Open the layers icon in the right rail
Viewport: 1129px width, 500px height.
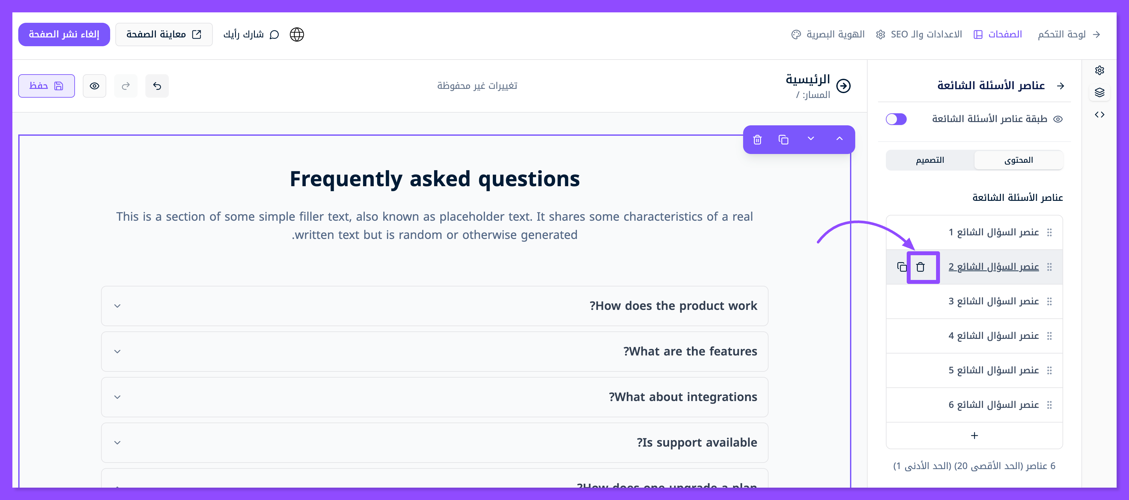pyautogui.click(x=1099, y=92)
